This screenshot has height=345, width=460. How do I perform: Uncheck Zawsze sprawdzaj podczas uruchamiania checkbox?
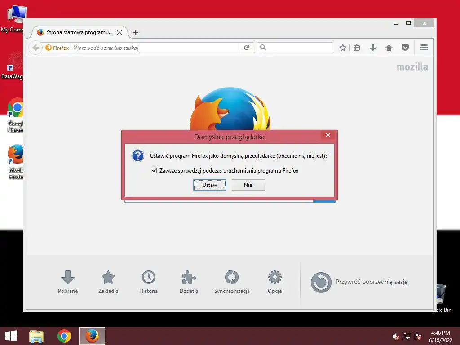[154, 170]
